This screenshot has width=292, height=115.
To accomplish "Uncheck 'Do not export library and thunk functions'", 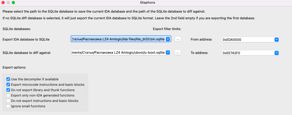I will (8, 90).
